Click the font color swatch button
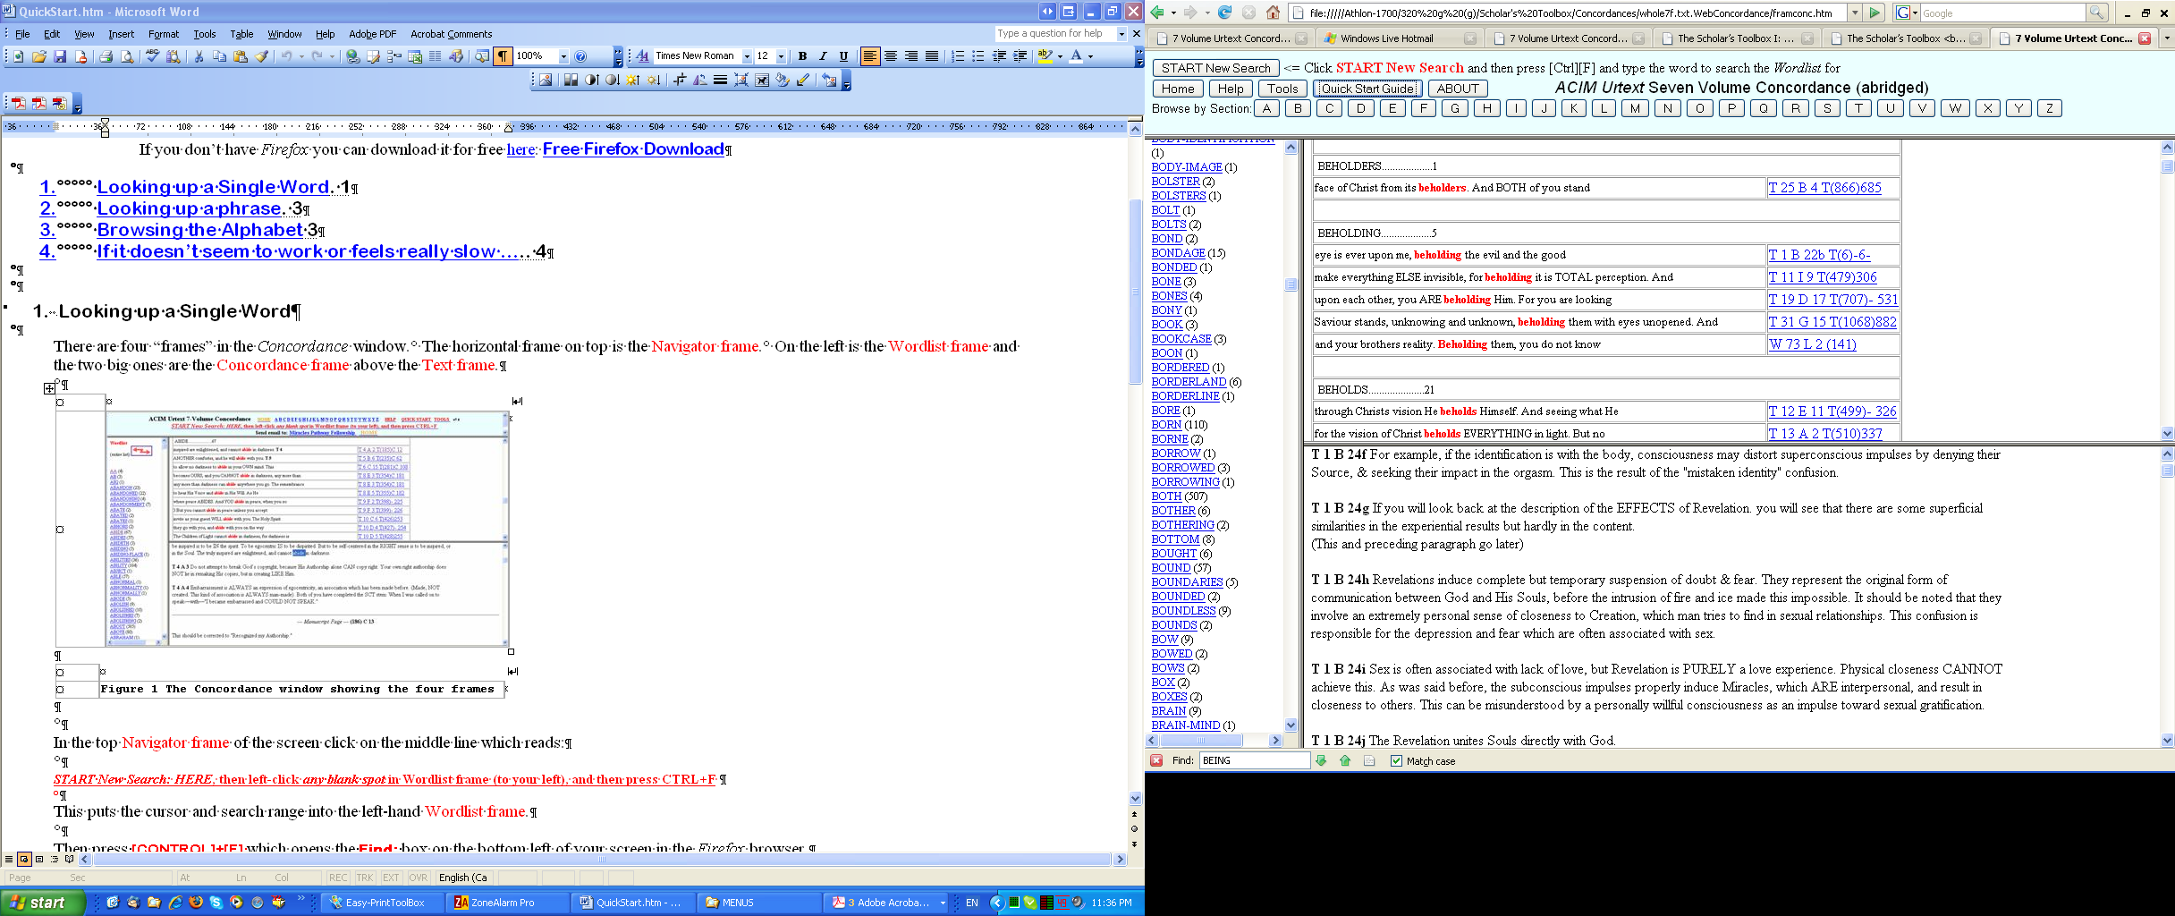This screenshot has width=2175, height=916. point(1076,56)
